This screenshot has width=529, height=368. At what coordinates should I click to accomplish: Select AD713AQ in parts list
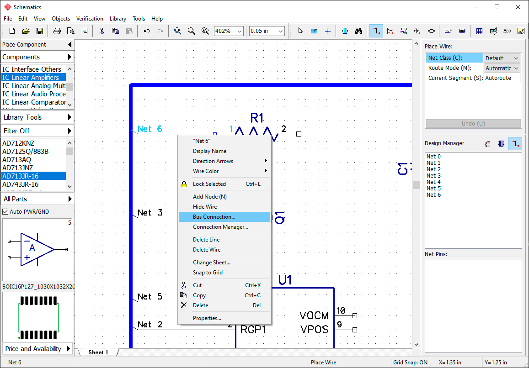click(x=33, y=159)
